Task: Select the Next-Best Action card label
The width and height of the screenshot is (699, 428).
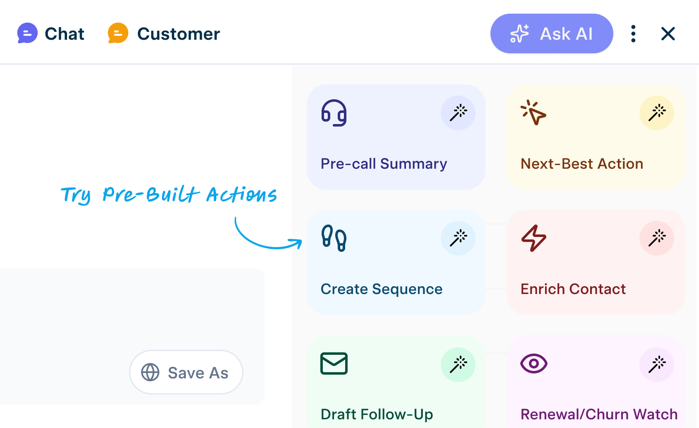Action: tap(581, 164)
